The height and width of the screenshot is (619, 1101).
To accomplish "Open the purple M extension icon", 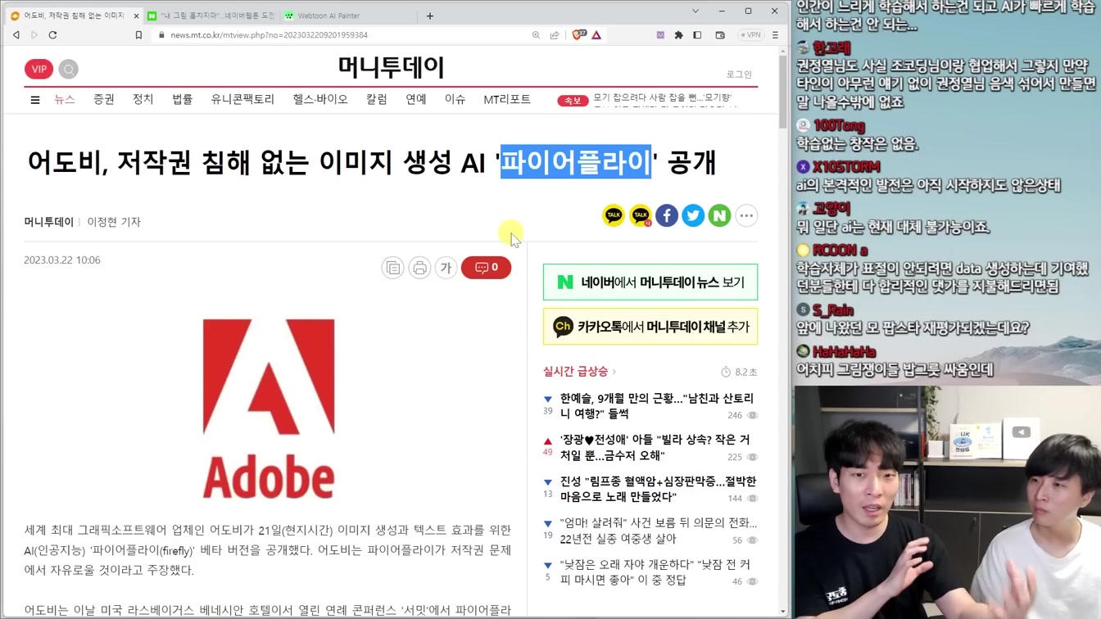I will click(x=660, y=35).
